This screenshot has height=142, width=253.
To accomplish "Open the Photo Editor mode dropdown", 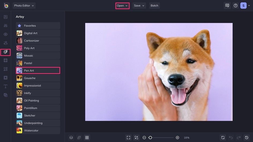I will pyautogui.click(x=24, y=6).
